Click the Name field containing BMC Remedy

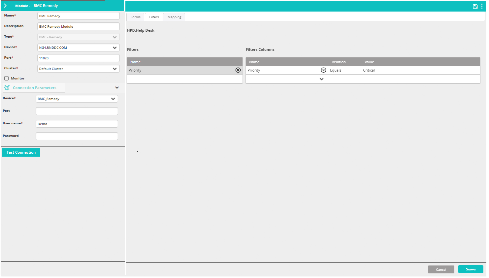[x=79, y=16]
